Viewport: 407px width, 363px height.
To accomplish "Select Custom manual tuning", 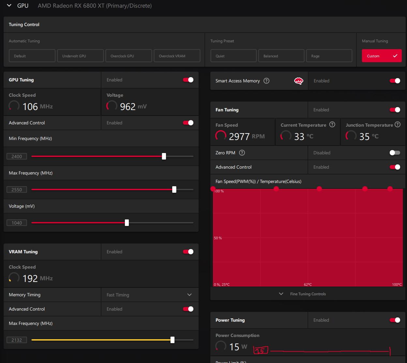I will tap(382, 56).
